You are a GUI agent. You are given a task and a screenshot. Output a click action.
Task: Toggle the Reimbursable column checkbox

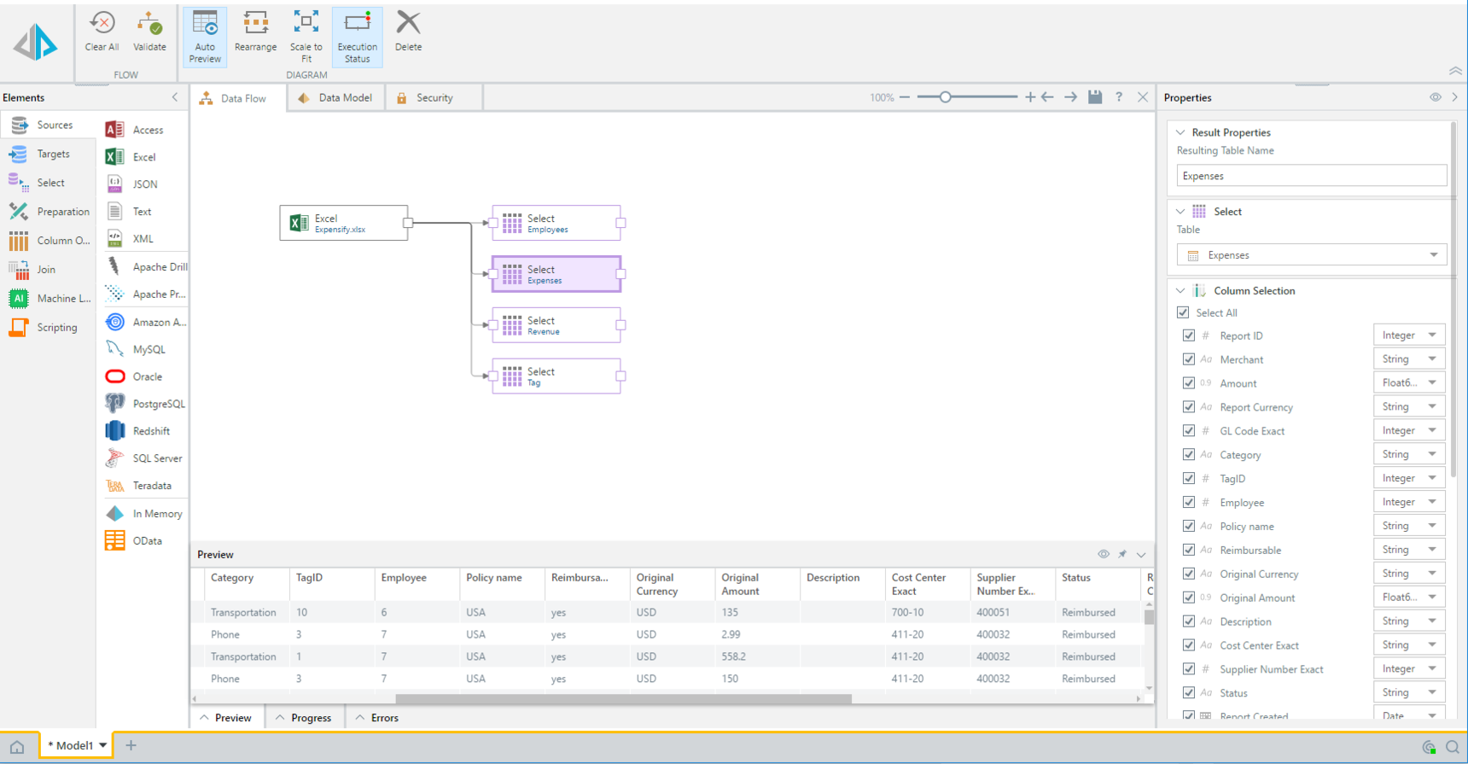[1189, 551]
